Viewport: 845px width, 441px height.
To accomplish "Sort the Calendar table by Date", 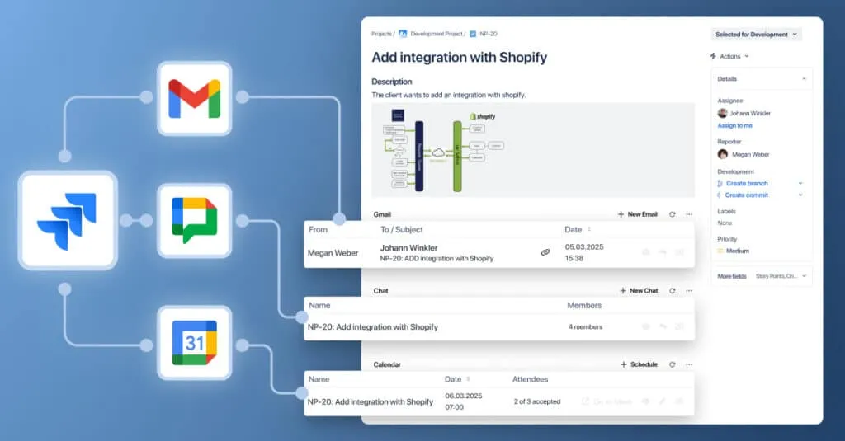I will 468,379.
